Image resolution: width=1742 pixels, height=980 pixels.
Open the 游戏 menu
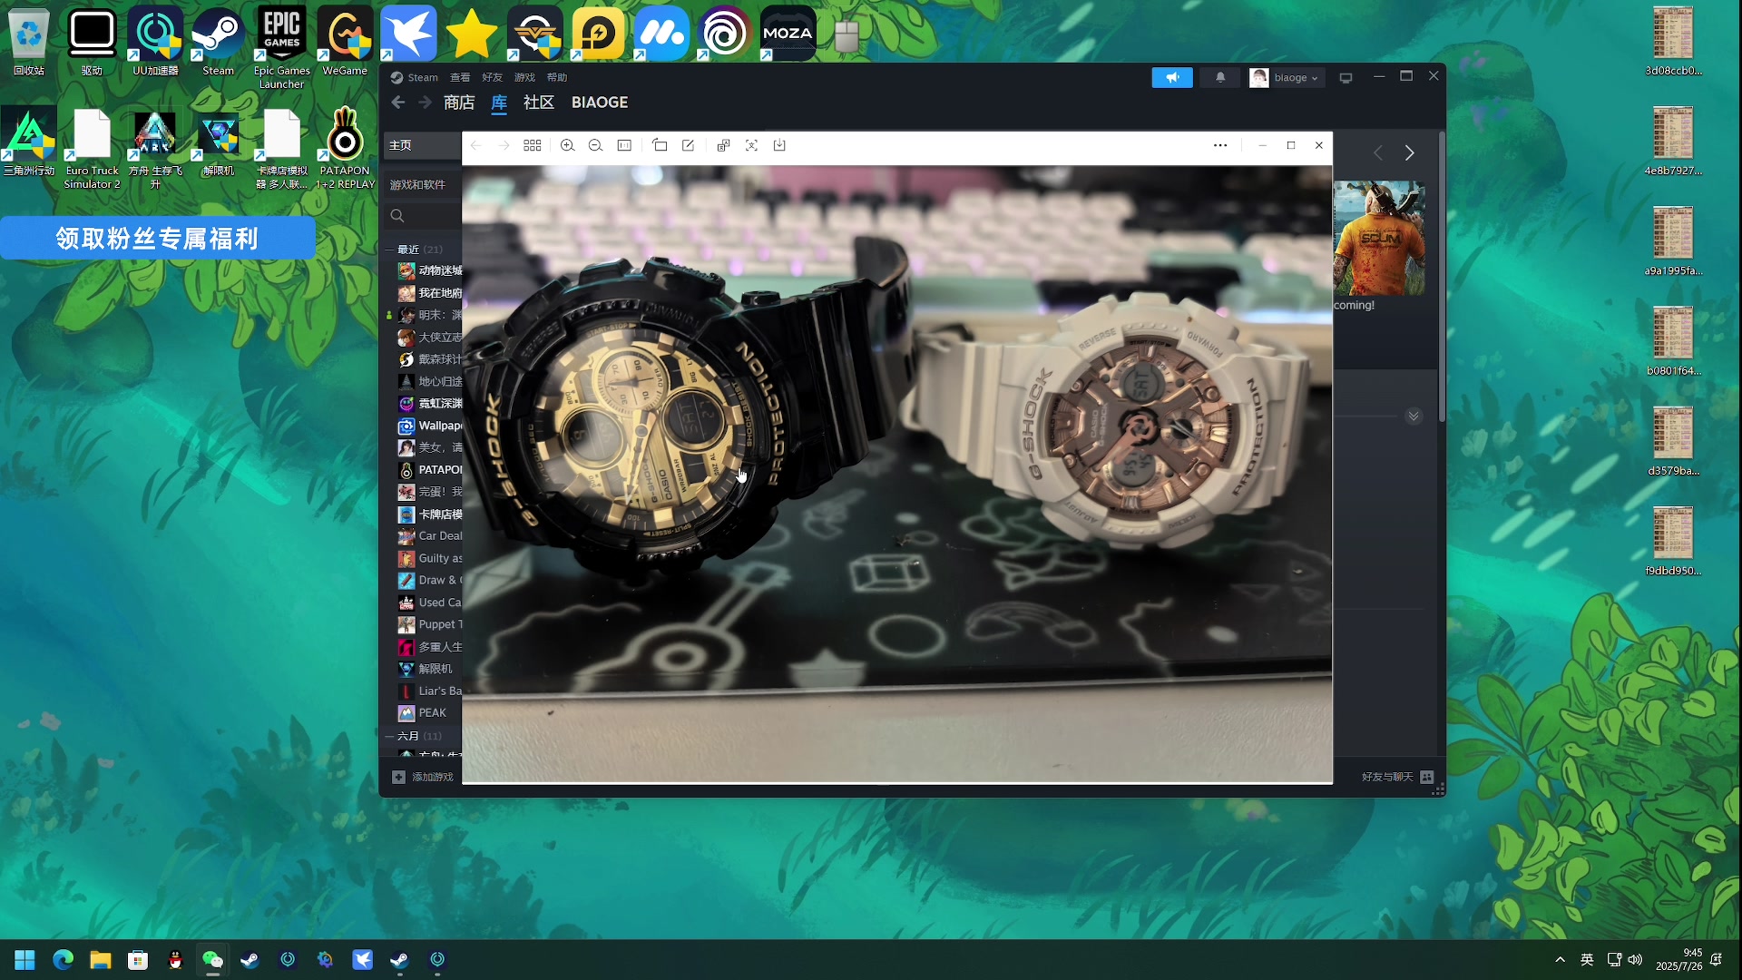(x=525, y=78)
